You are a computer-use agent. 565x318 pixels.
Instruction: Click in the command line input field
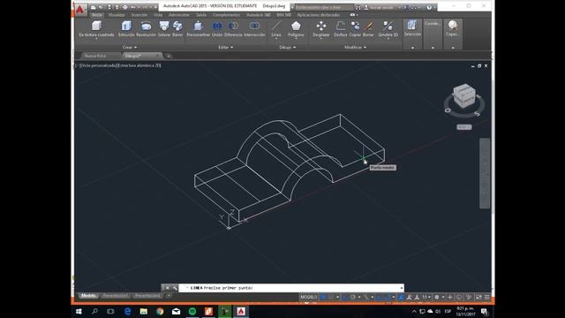tap(291, 288)
